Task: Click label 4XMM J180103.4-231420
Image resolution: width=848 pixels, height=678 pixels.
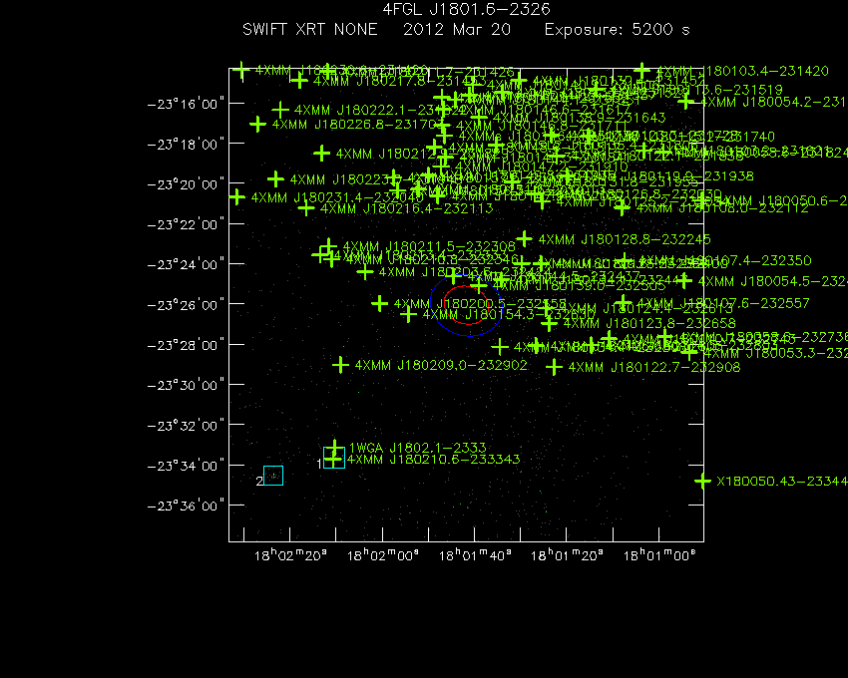Action: click(742, 71)
